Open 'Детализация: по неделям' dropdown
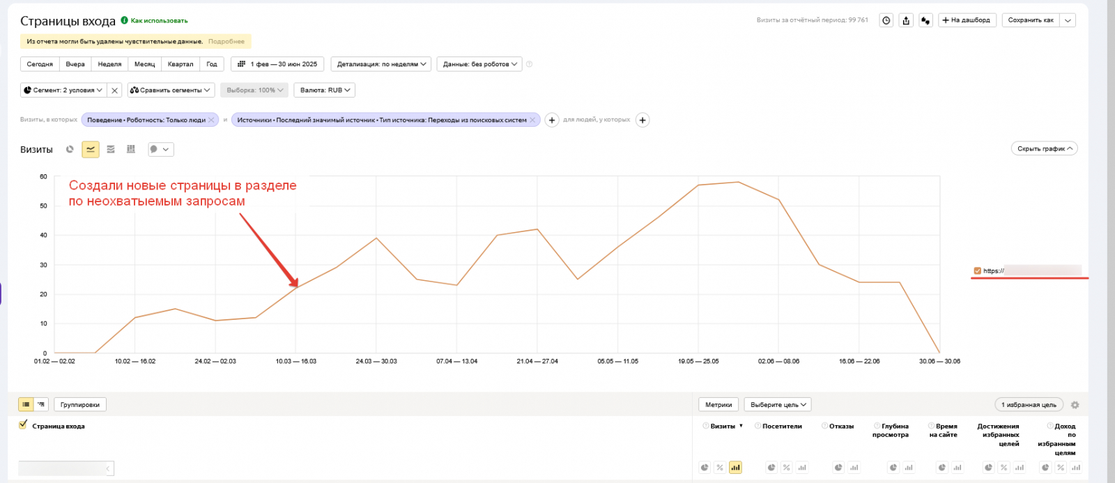 [380, 64]
